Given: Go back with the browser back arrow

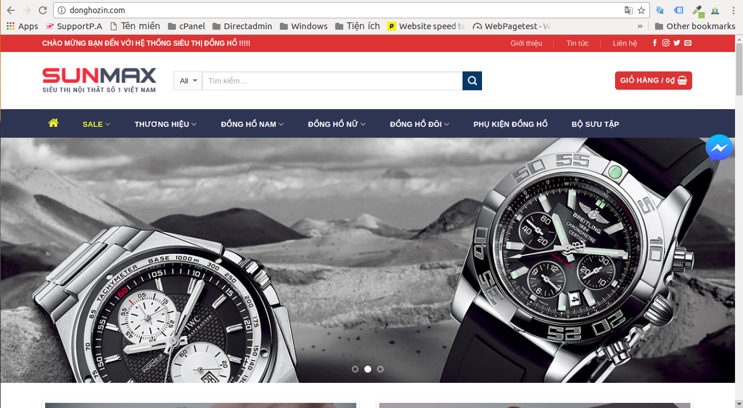Looking at the screenshot, I should point(10,10).
